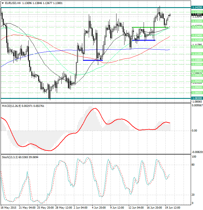Screen dimensions: 203x210
Task: Click the 1.12400 price axis label
Action: pos(197,35)
